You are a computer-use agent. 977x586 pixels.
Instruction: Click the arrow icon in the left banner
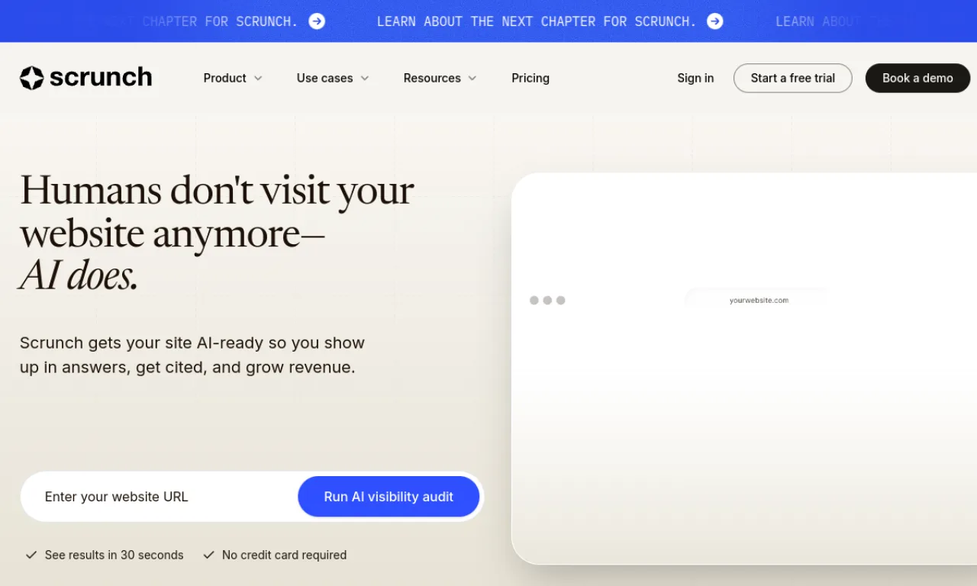(317, 21)
